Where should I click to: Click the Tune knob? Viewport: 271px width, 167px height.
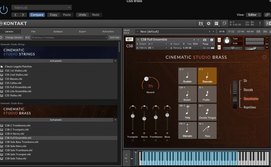coord(227,41)
